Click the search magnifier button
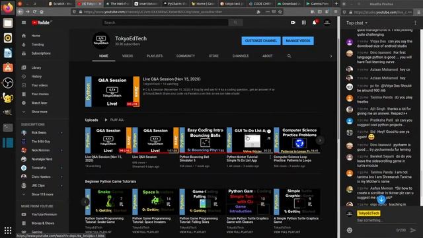 click(x=235, y=22)
